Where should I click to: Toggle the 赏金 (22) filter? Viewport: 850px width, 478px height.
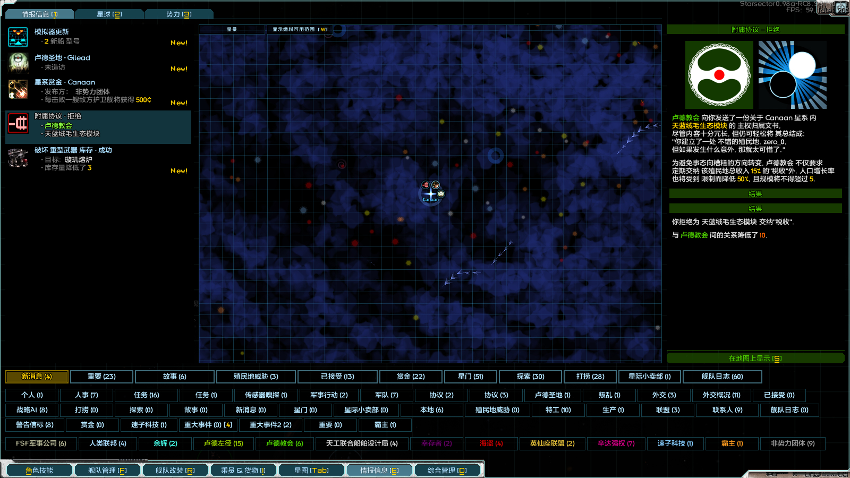point(411,377)
